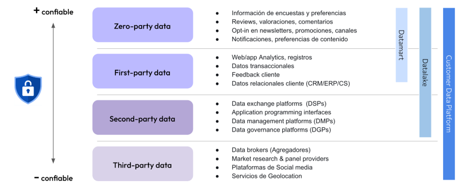Click 'Información de encuestas y preferencias' item

(289, 13)
